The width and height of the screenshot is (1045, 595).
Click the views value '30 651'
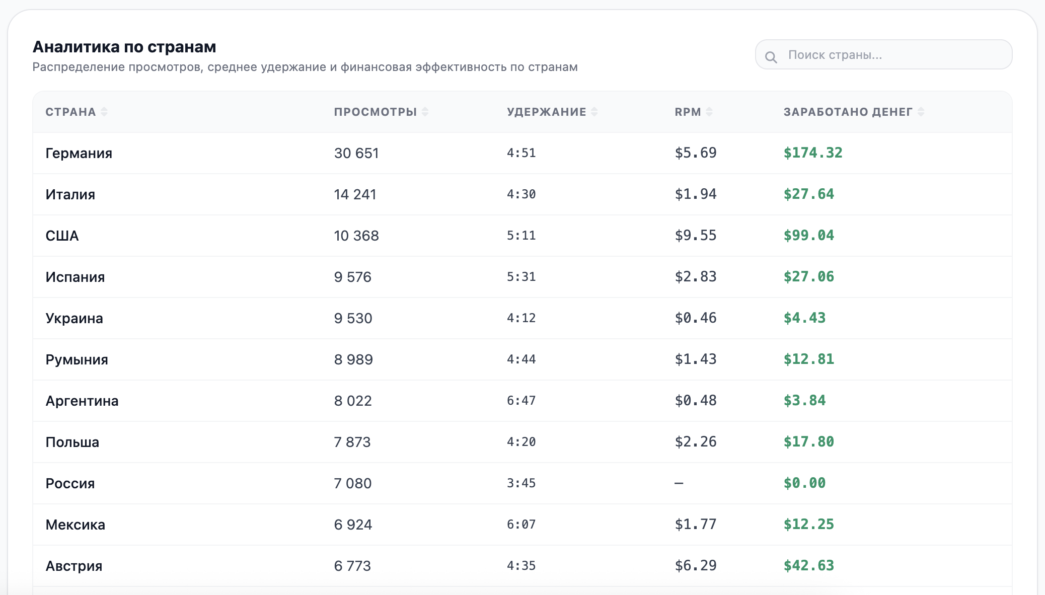point(356,153)
